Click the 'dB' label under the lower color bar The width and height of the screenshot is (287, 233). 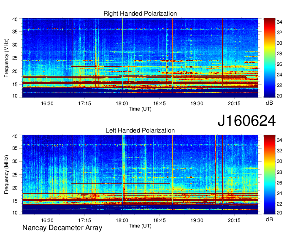[269, 219]
